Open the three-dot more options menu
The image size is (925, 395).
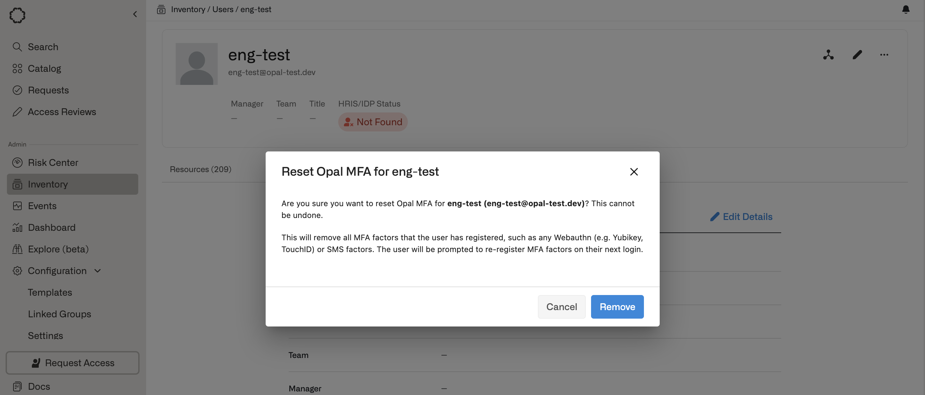click(884, 55)
